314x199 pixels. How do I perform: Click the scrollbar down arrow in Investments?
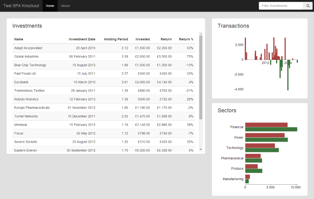pos(200,149)
